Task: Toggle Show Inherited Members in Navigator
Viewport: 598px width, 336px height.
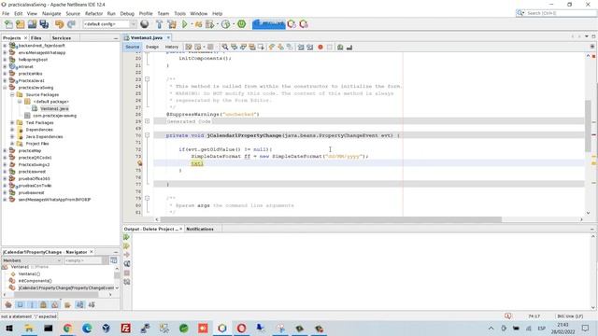Action: [8, 305]
